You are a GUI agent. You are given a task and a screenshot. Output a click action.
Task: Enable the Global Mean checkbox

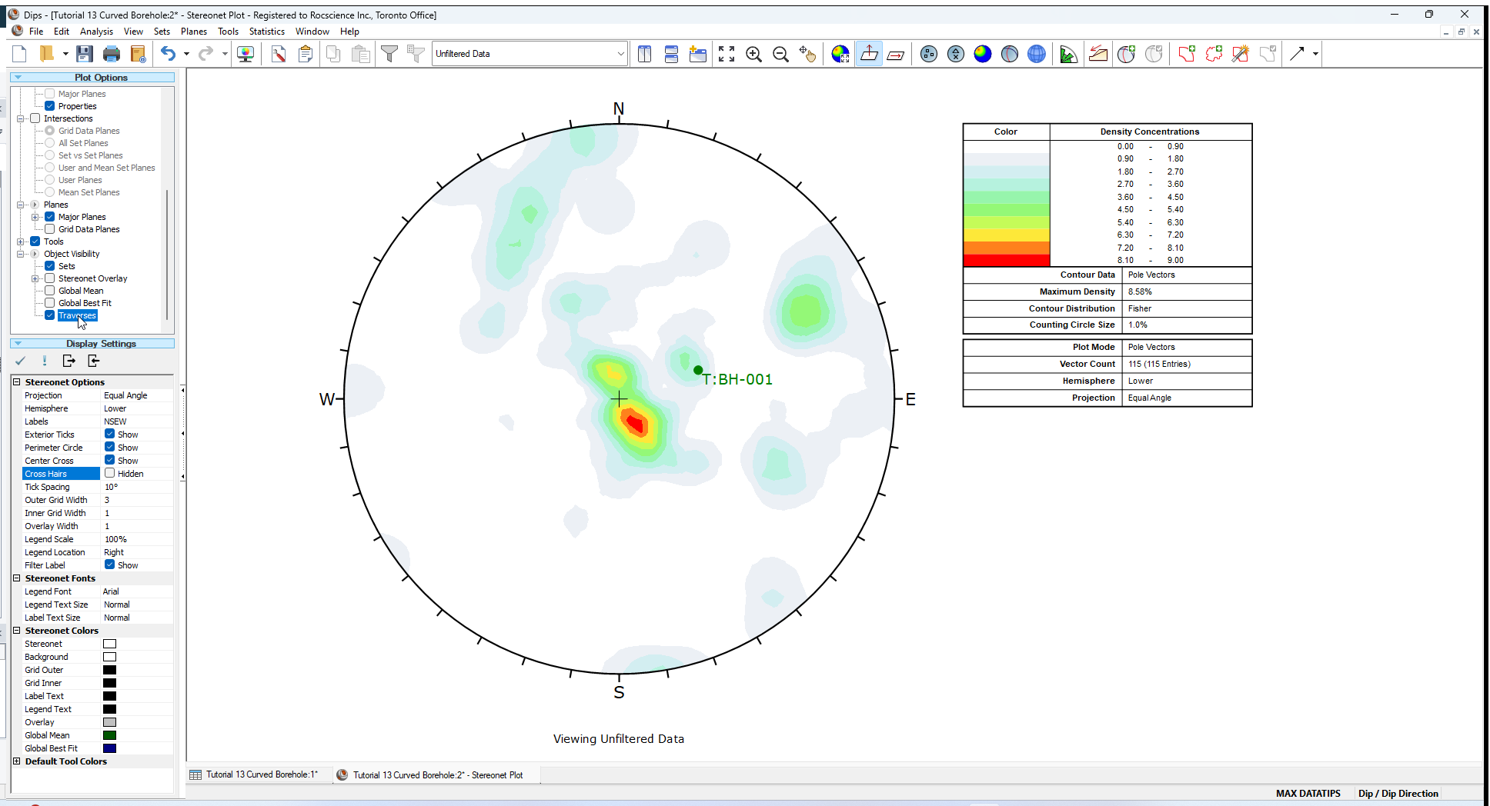[x=50, y=291]
